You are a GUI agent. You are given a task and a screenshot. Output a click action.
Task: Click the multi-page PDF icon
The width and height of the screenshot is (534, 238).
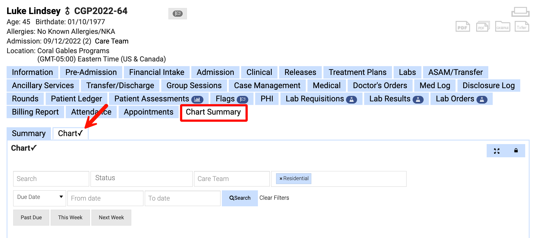483,27
